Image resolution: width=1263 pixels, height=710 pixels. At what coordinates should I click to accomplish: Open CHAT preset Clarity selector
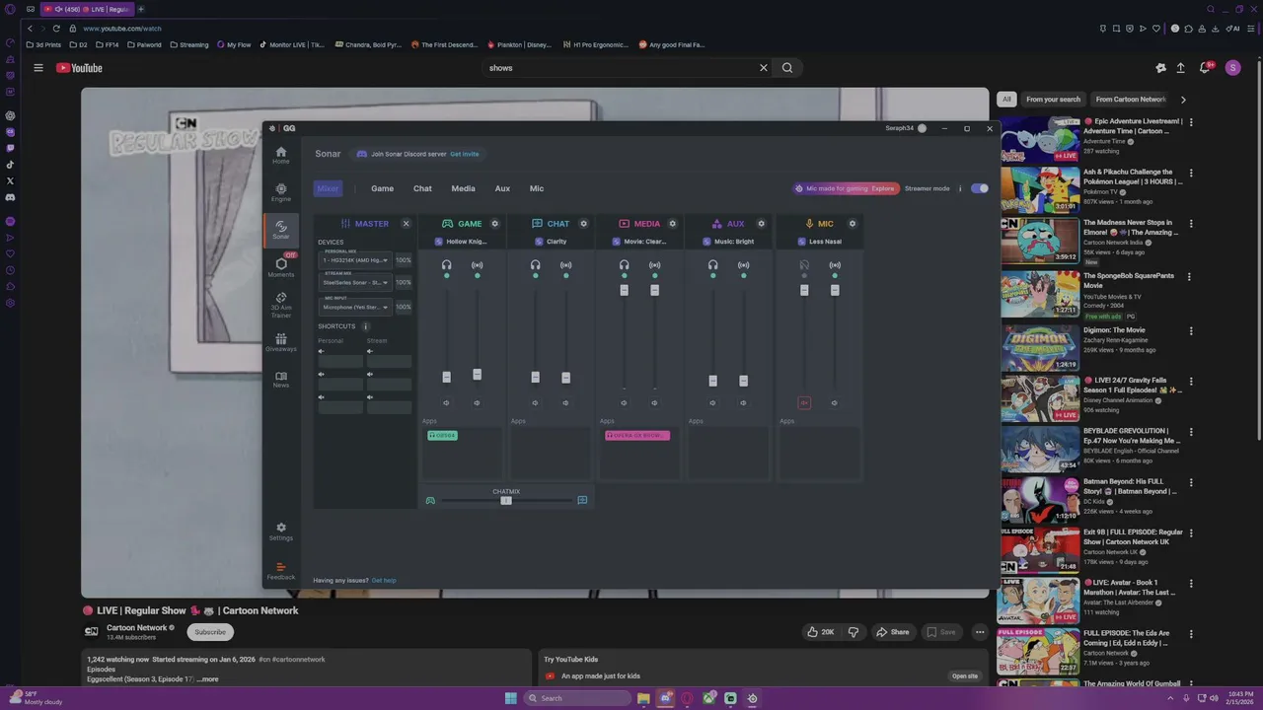(x=551, y=242)
